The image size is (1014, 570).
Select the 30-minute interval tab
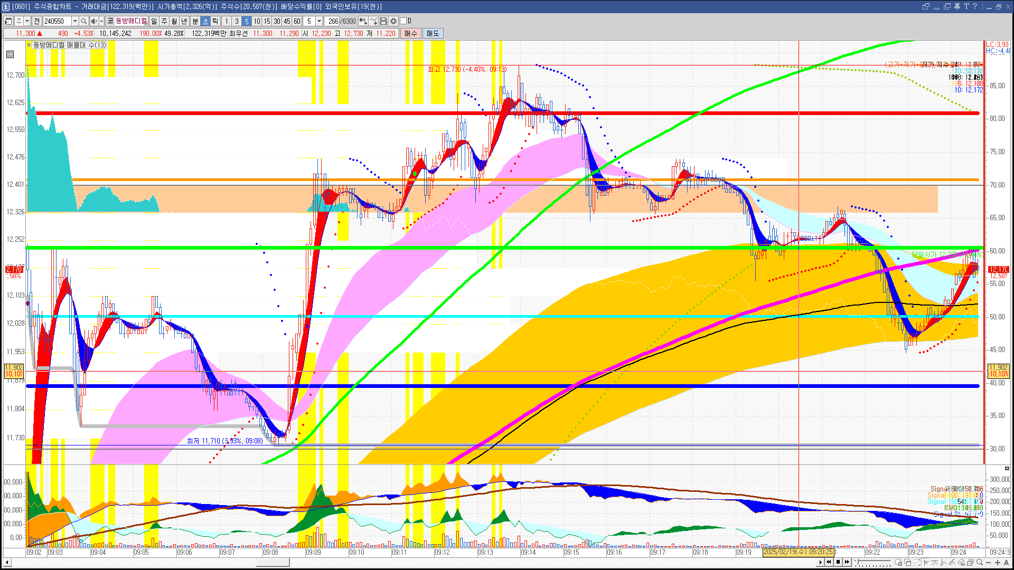pos(277,21)
